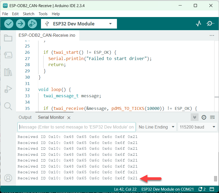Click 'Ln 42, Col 22' in status bar
The image size is (219, 193).
pyautogui.click(x=125, y=189)
